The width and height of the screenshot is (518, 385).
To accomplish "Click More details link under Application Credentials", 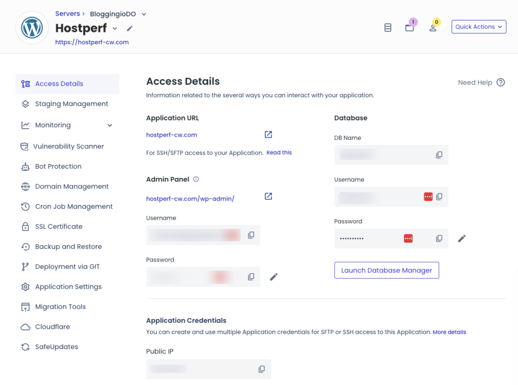I will [x=449, y=332].
